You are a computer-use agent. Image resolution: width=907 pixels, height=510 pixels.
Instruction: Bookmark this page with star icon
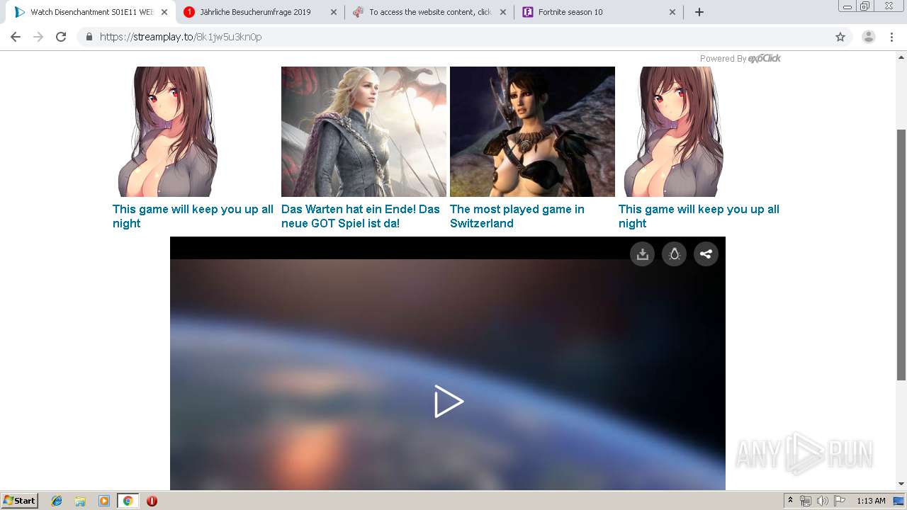tap(840, 37)
